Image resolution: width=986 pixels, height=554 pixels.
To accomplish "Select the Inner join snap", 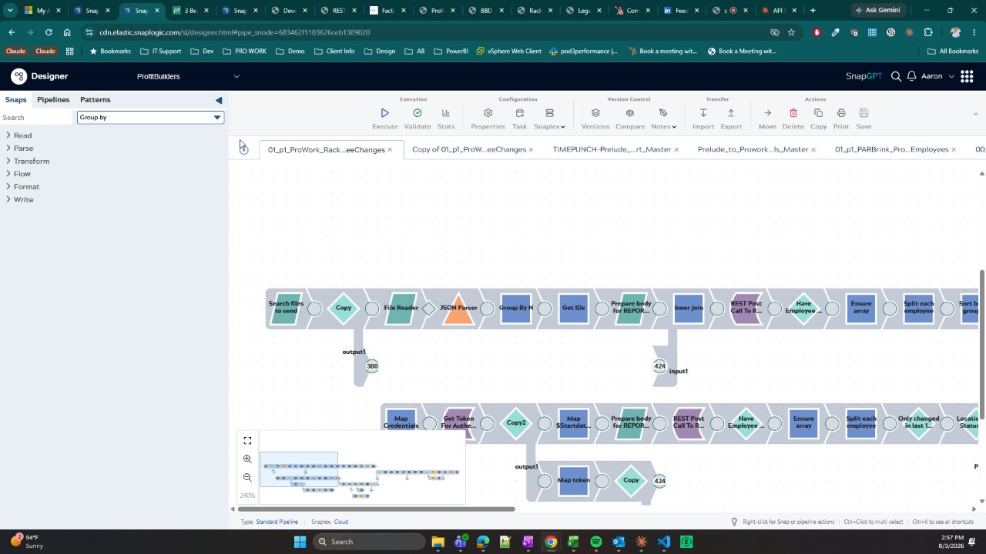I will point(689,308).
